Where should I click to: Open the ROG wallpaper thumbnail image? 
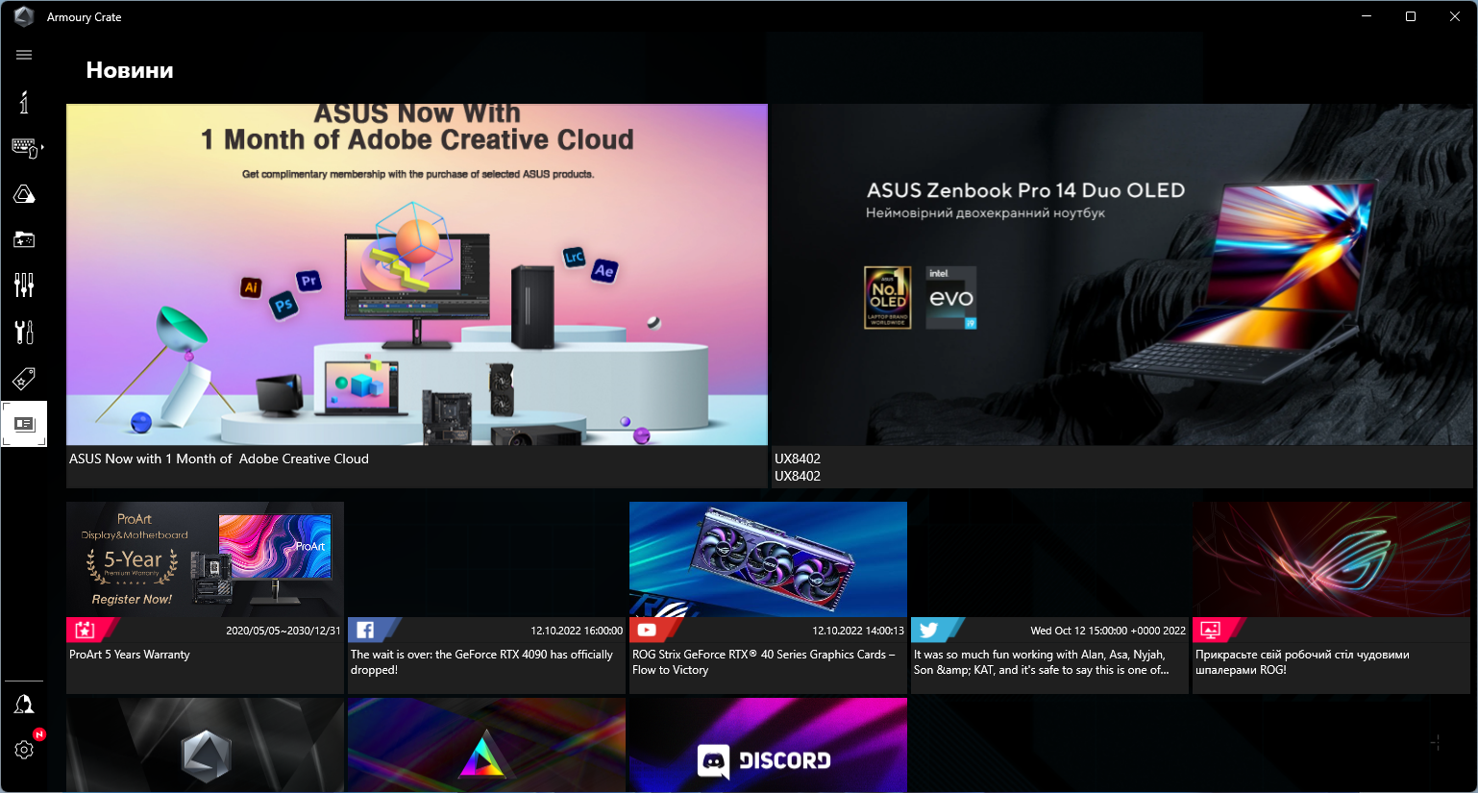pyautogui.click(x=1331, y=559)
